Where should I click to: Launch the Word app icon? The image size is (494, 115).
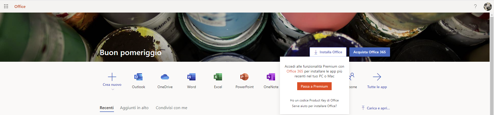click(191, 77)
